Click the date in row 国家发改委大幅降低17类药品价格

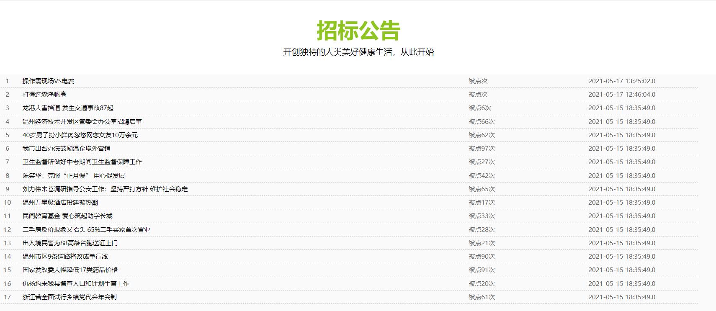pos(622,270)
